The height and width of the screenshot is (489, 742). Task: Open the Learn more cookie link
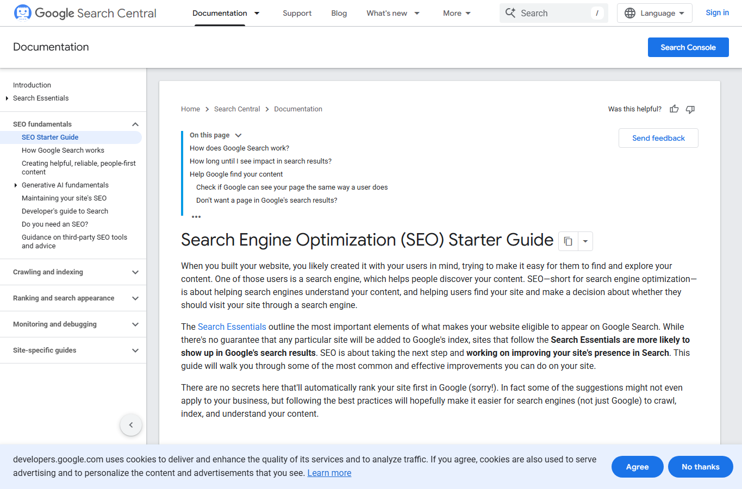pos(329,473)
